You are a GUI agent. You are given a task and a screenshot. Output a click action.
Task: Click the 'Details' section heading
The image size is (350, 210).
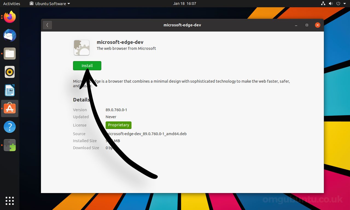[81, 100]
